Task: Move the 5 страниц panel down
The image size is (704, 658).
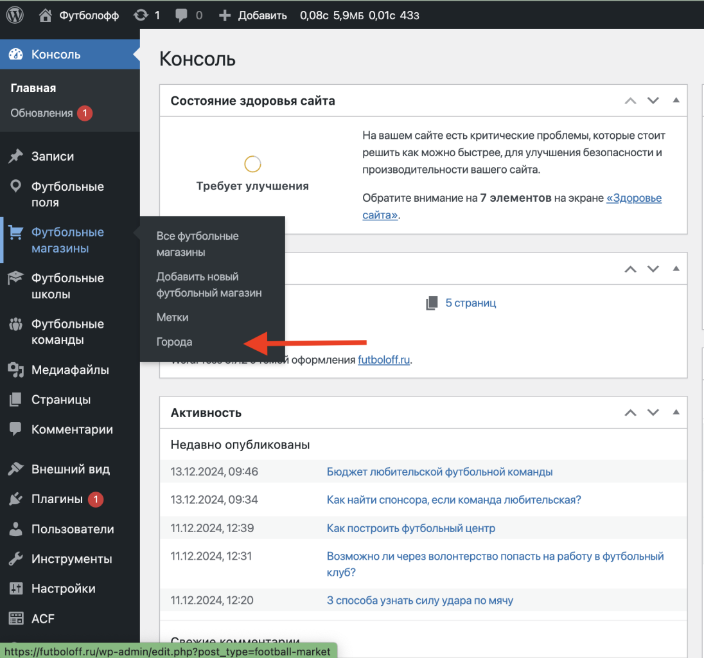Action: click(x=653, y=269)
